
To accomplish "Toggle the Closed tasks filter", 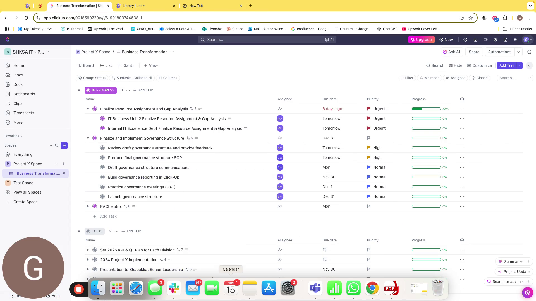I will [x=480, y=78].
